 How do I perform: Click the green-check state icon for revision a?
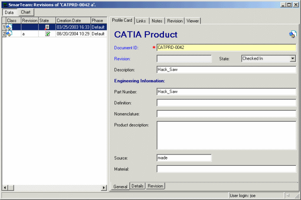[47, 33]
